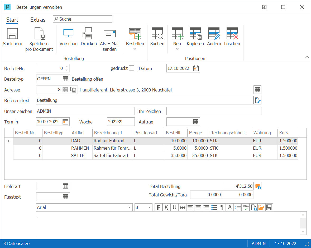Select the SATTEL row in the table
311x248 pixels.
coord(156,156)
